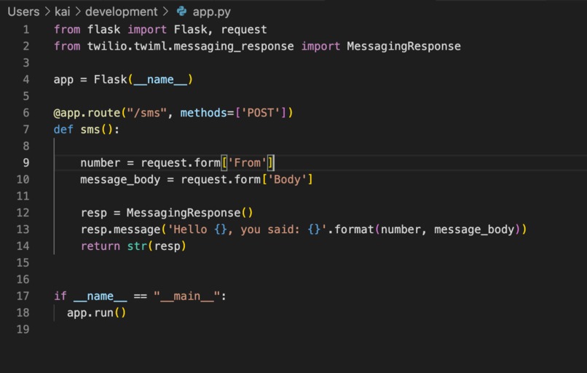
Task: Click line number 1 in gutter
Action: coord(25,30)
